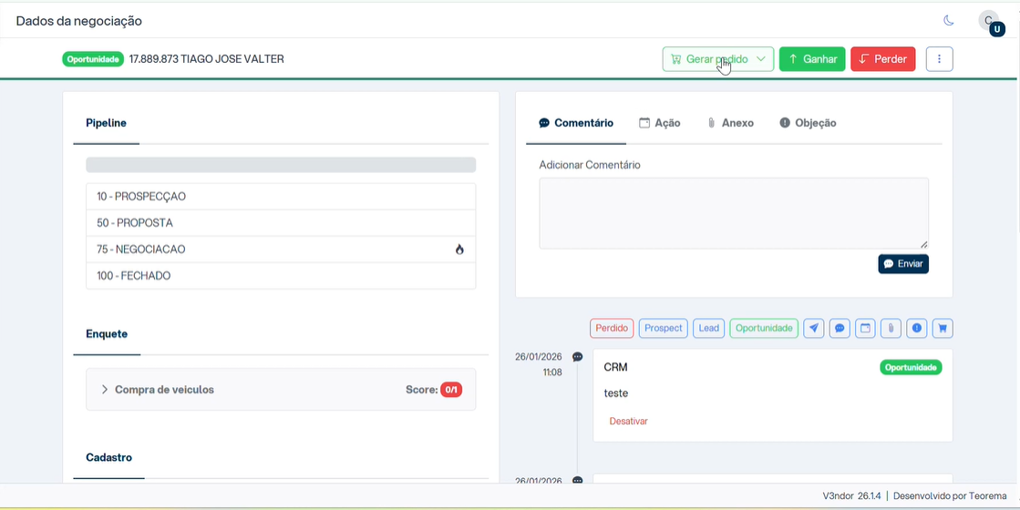Click the Score 0/1 badge
1020x510 pixels.
click(451, 390)
